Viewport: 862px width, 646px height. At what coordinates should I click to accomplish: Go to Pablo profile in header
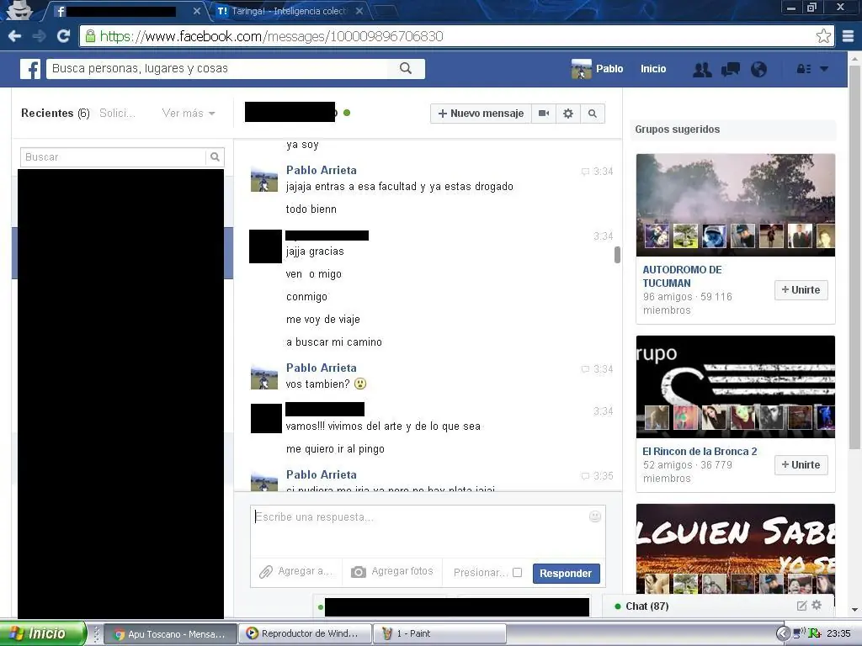click(597, 69)
